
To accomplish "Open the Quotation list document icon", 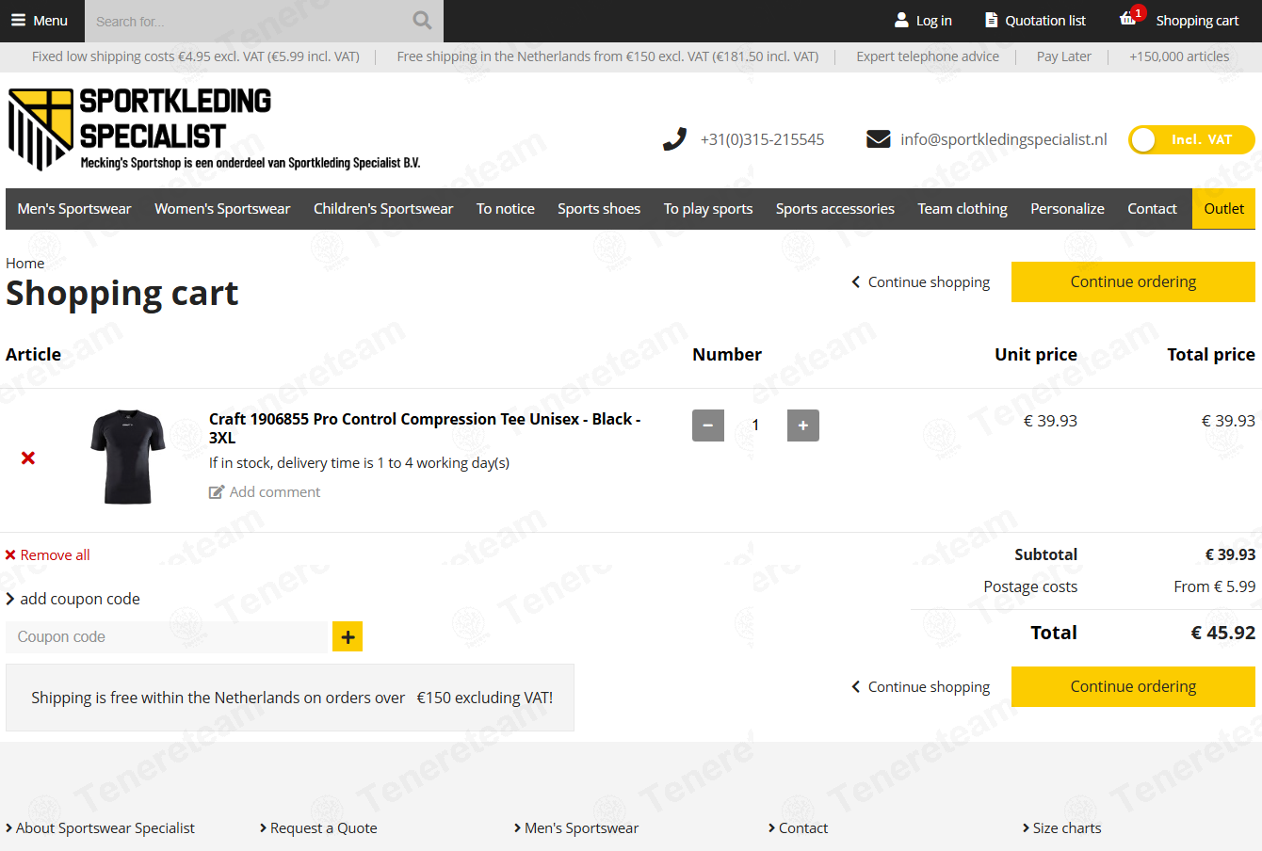I will pos(991,20).
